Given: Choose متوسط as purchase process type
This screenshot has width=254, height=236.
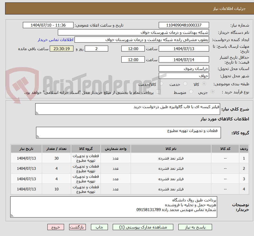Looking at the screenshot, I should (191, 91).
